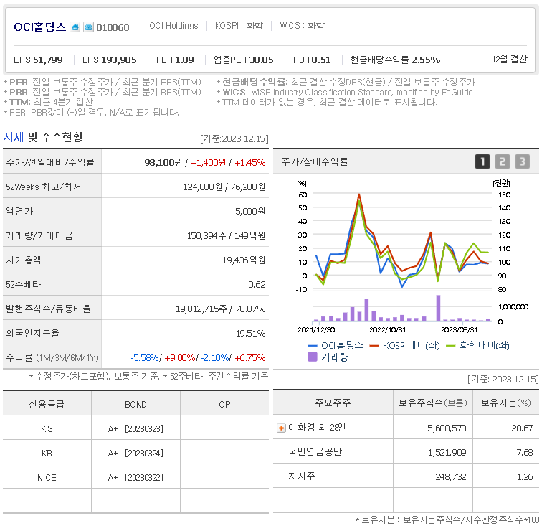Viewport: 547px width, 531px height.
Task: Click 시가총액 value 19,436억원
Action: coord(244,260)
